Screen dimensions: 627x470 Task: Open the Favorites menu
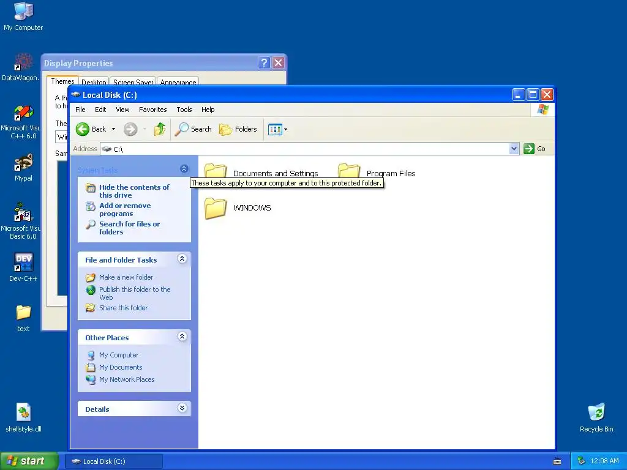click(152, 110)
